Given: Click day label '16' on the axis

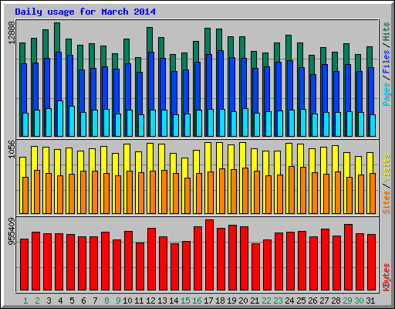Looking at the screenshot, I should tap(197, 301).
